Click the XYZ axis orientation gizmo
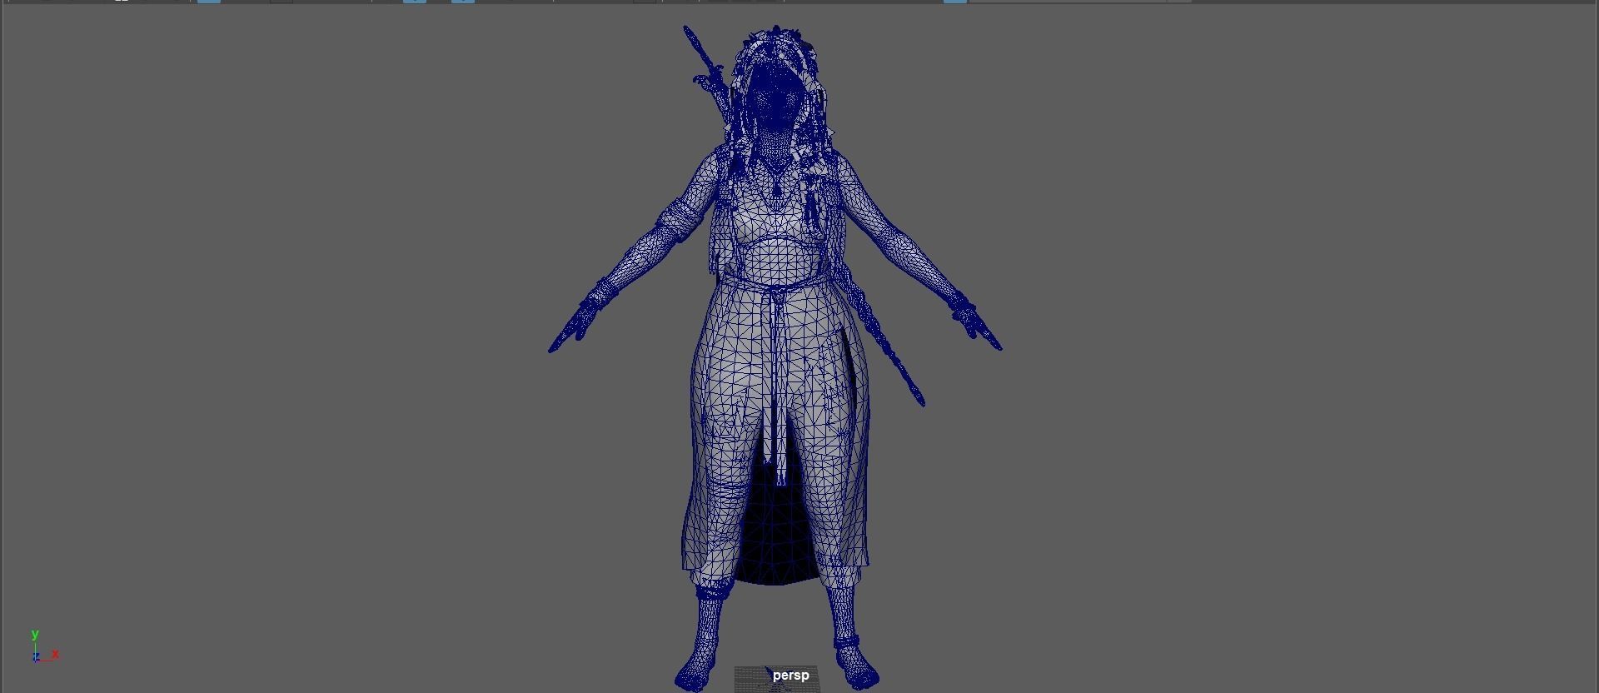The image size is (1599, 693). click(44, 646)
